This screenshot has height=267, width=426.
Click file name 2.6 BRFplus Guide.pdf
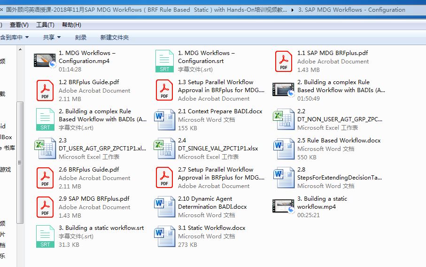click(x=89, y=169)
